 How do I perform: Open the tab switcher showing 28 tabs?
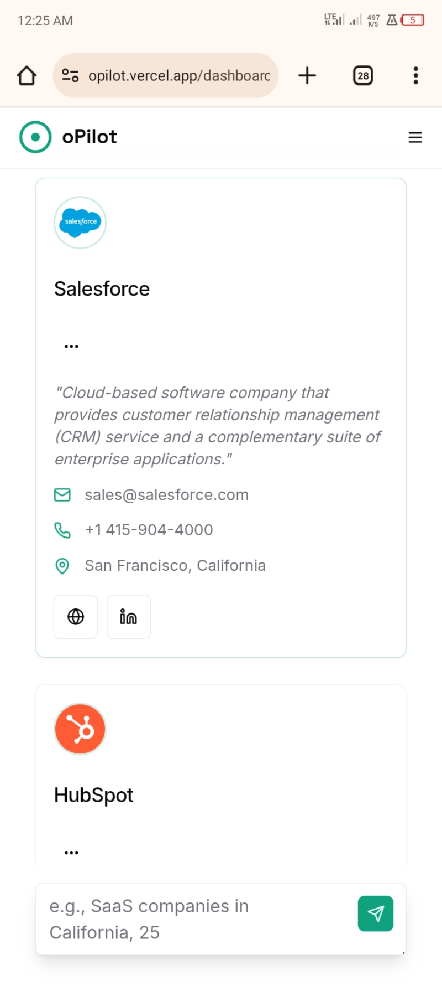pyautogui.click(x=363, y=76)
